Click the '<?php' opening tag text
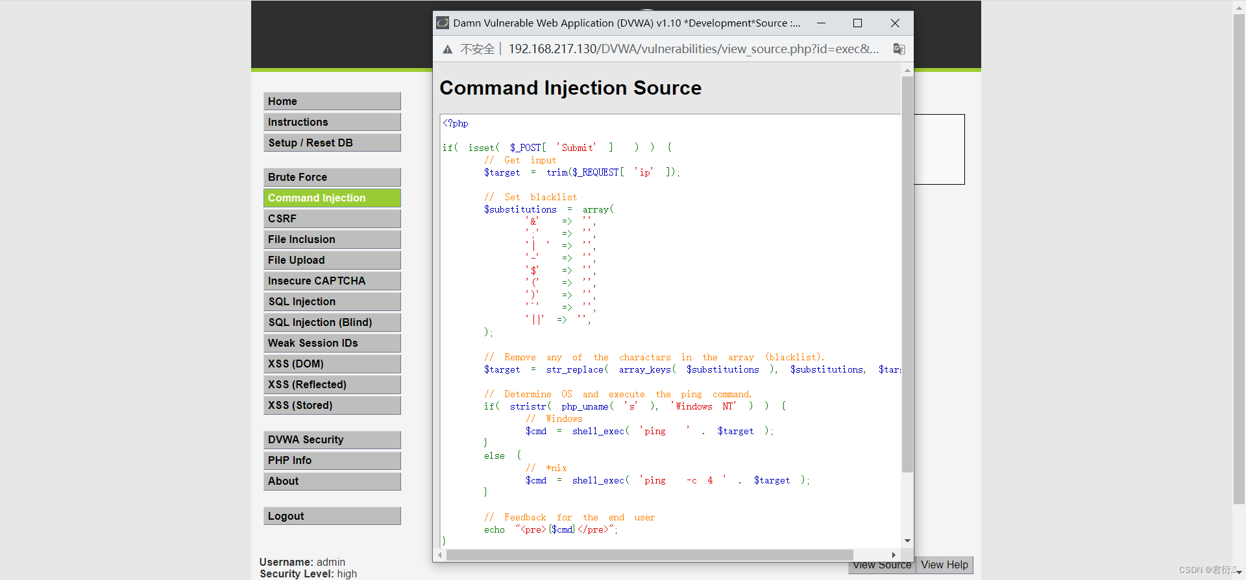 pyautogui.click(x=456, y=123)
